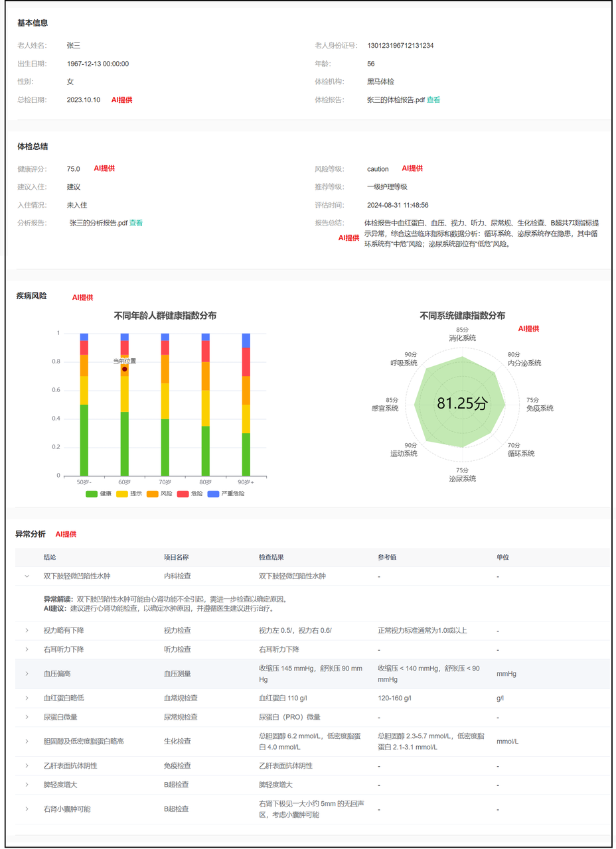Select the 免疫检查 item name cell

(x=177, y=766)
